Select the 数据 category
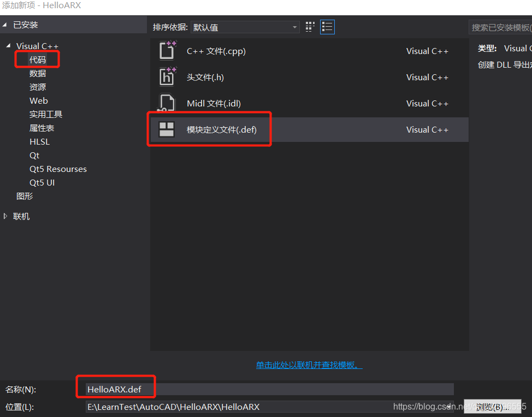 tap(38, 73)
